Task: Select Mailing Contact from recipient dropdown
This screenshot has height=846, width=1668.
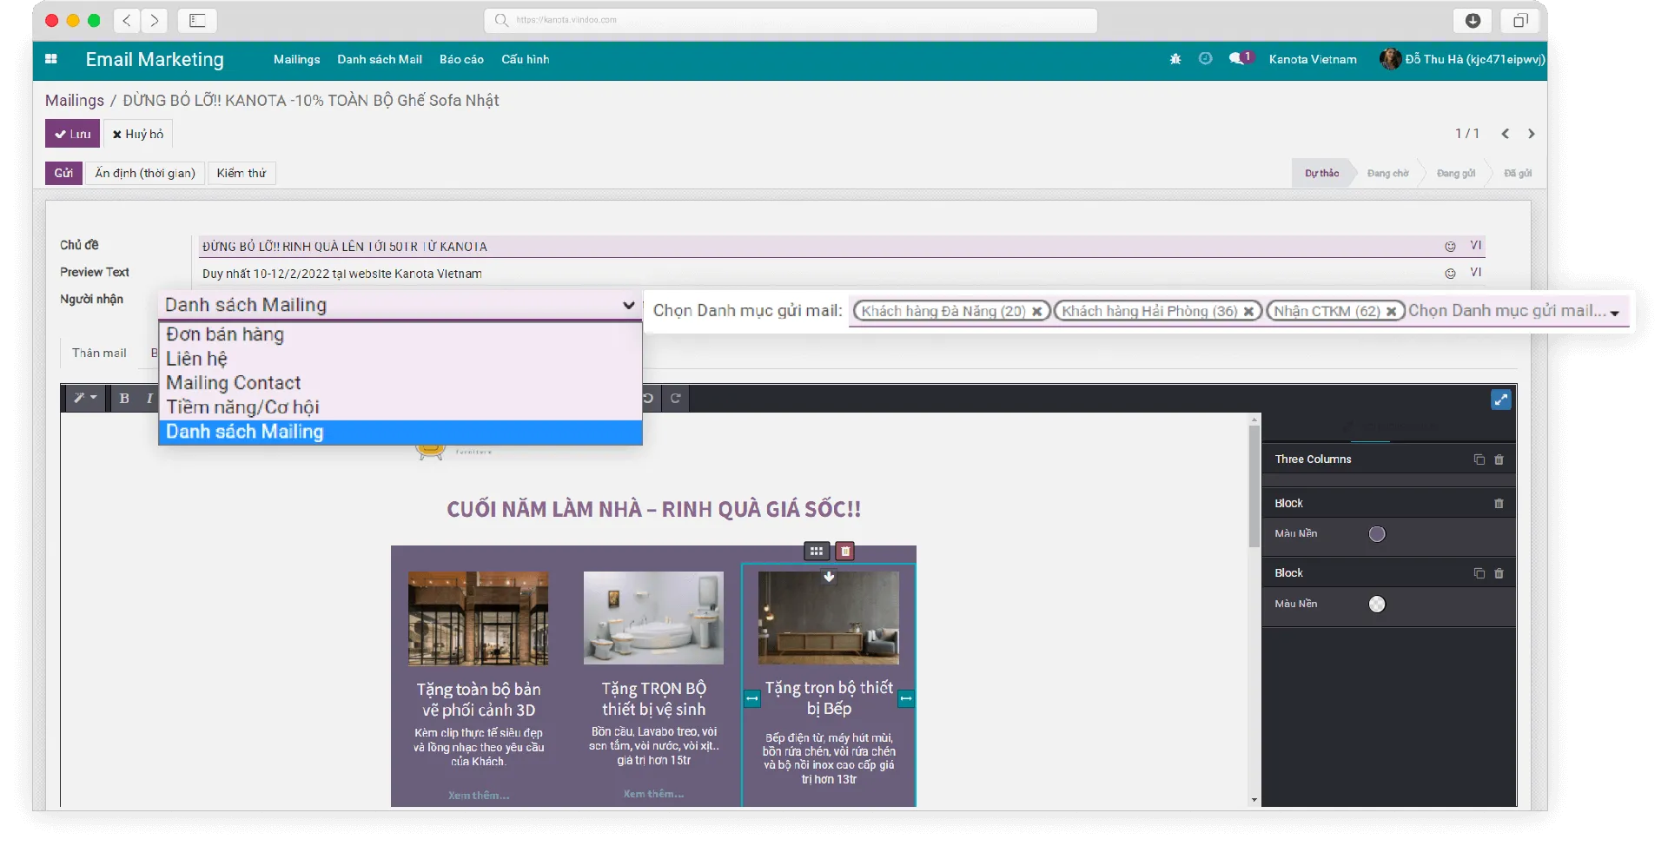Action: pyautogui.click(x=233, y=383)
